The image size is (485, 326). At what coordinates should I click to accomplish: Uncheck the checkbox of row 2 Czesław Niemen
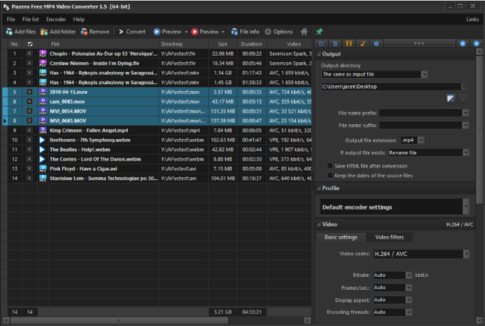pos(29,63)
